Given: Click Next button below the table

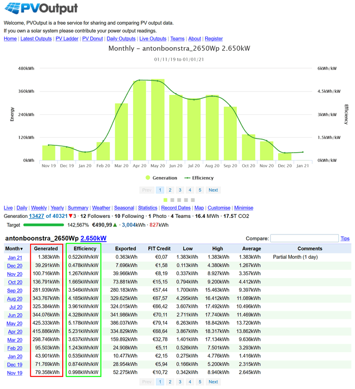Looking at the screenshot, I should pyautogui.click(x=213, y=382).
